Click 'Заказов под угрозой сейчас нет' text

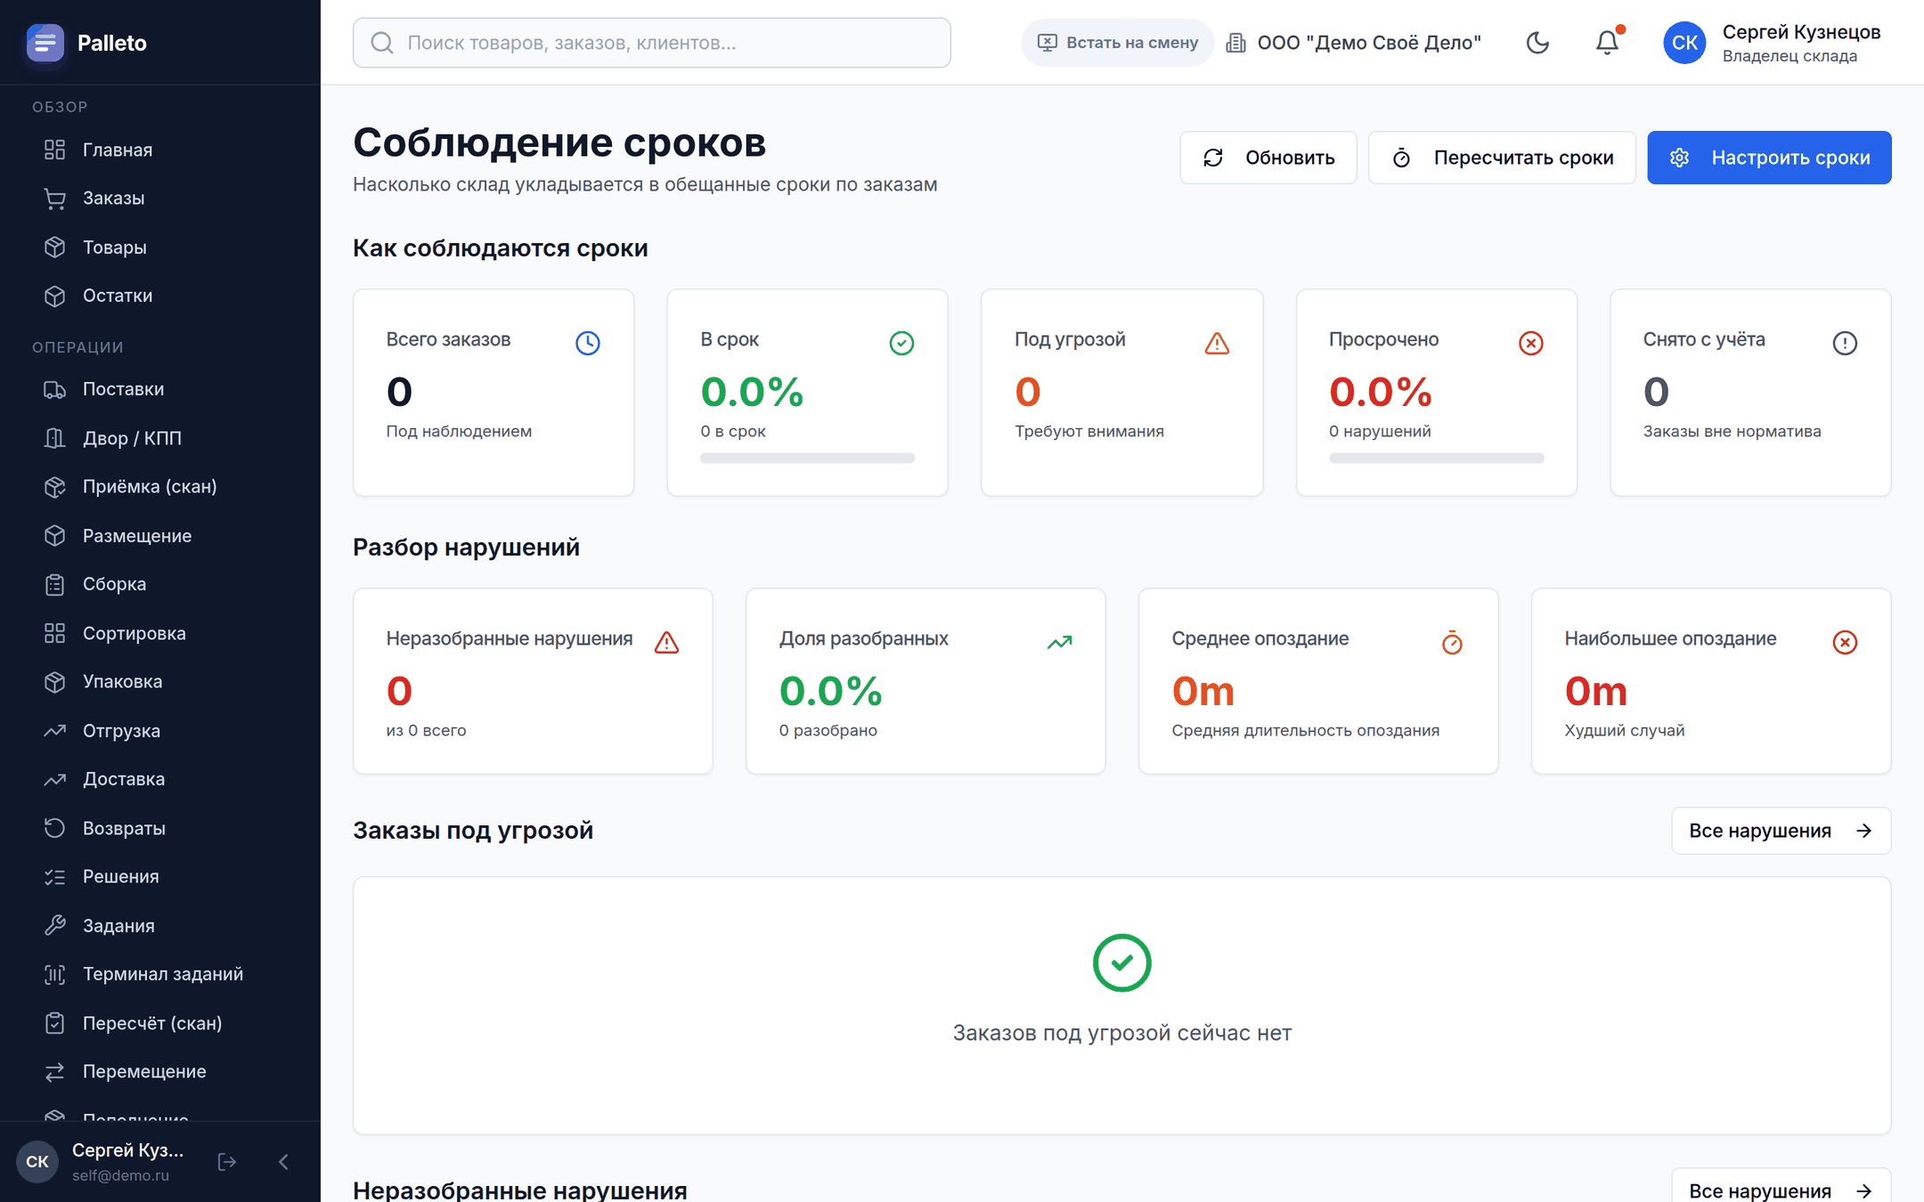pyautogui.click(x=1121, y=1033)
